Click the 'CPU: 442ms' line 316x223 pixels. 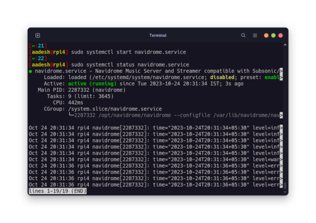point(68,102)
